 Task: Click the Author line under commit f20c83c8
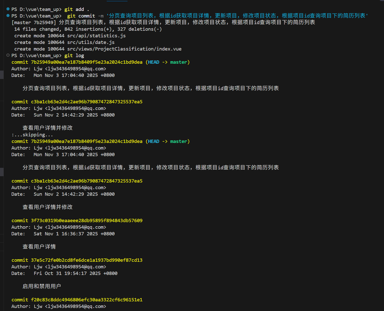59,306
